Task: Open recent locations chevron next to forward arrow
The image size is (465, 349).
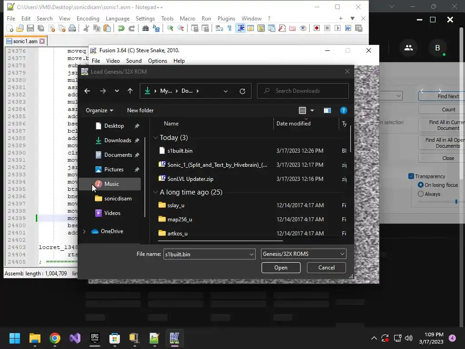Action: 117,91
